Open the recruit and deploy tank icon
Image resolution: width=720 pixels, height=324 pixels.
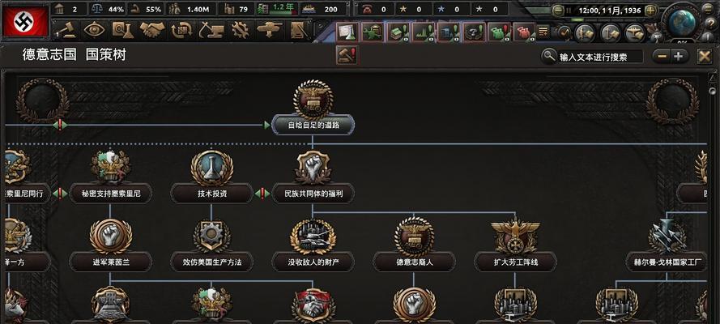[270, 30]
